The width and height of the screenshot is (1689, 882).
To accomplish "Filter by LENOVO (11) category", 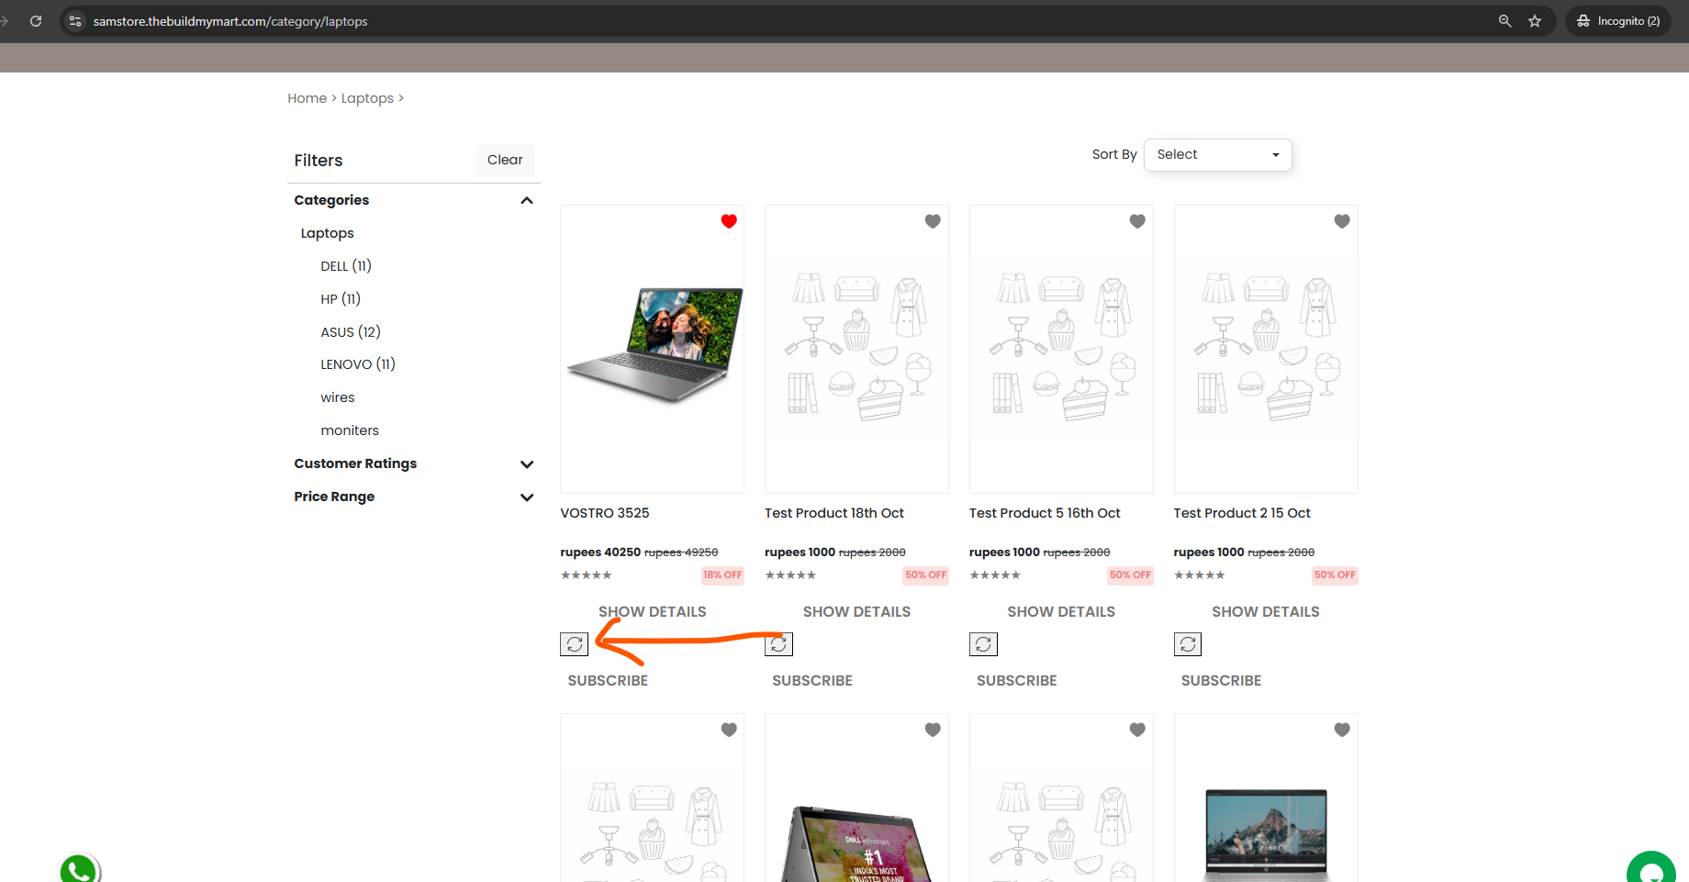I will click(x=358, y=364).
